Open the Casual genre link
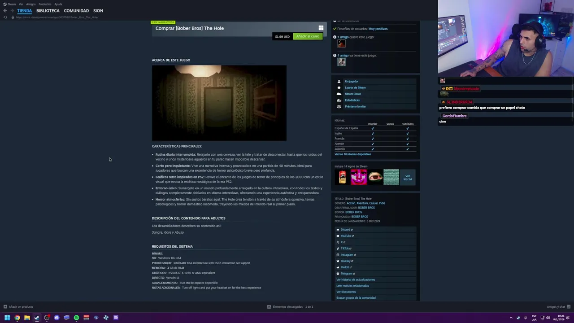Screen dimensions: 574x323 (x=373, y=203)
